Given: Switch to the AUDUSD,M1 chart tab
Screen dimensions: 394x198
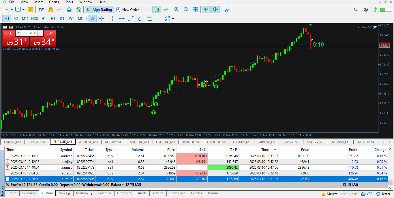Looking at the screenshot, I should click(88, 142).
